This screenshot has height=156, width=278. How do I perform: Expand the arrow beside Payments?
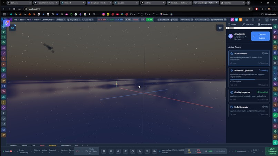225,20
